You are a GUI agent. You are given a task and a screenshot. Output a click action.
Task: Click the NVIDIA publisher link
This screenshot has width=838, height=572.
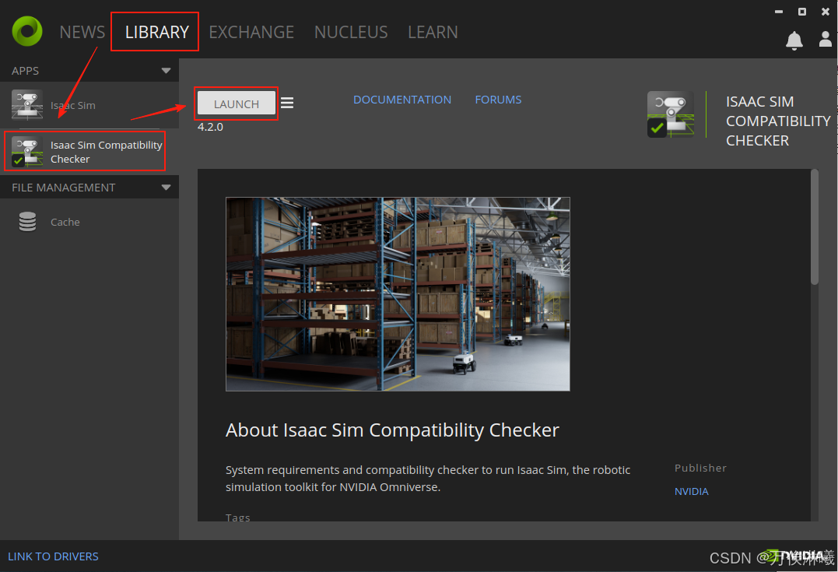691,491
